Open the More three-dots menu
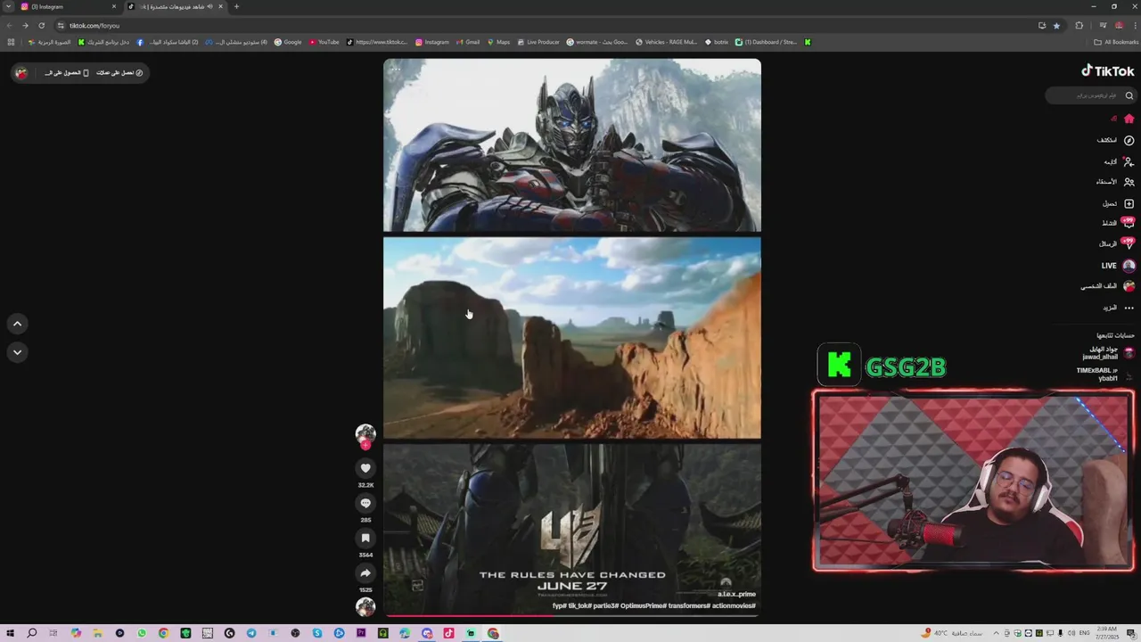Image resolution: width=1141 pixels, height=642 pixels. [x=1129, y=308]
